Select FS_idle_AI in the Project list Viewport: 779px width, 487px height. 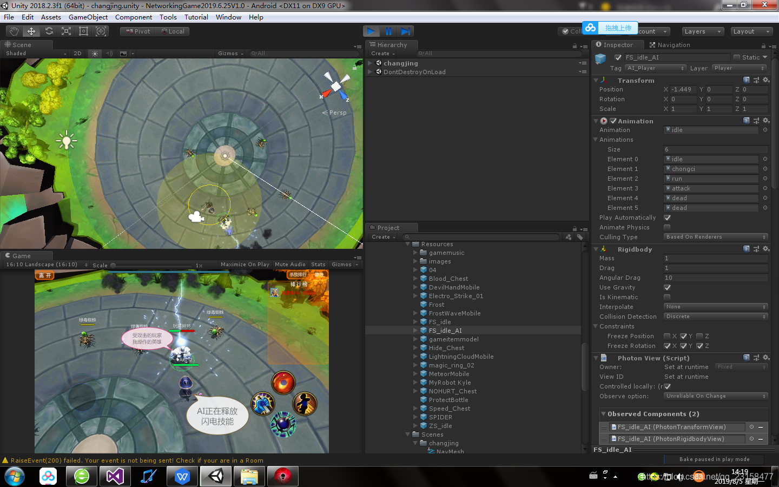(445, 331)
